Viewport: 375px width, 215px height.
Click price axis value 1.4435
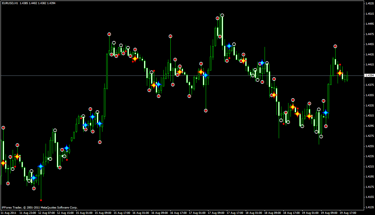coord(369,55)
